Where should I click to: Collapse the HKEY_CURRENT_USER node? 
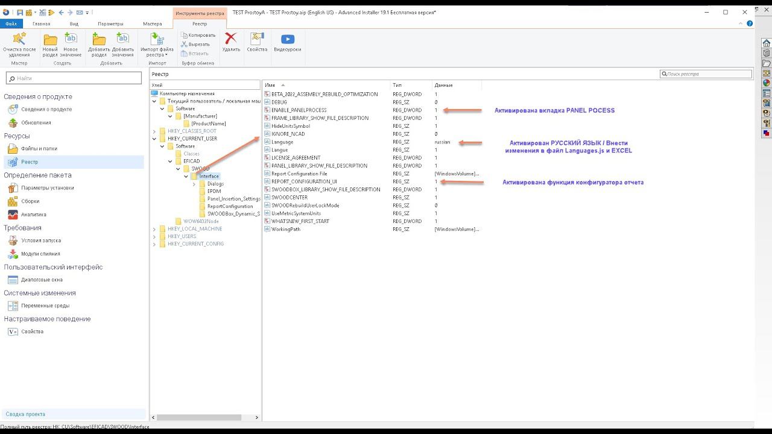point(154,139)
